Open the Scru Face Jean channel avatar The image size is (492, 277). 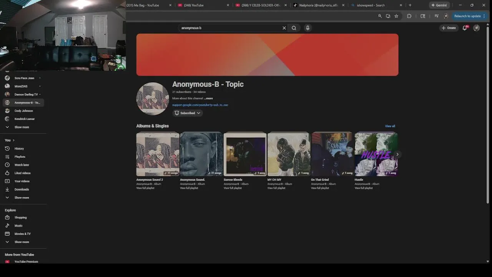click(7, 78)
